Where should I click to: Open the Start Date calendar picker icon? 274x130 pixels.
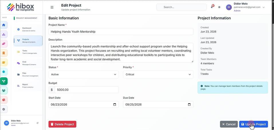click(115, 105)
